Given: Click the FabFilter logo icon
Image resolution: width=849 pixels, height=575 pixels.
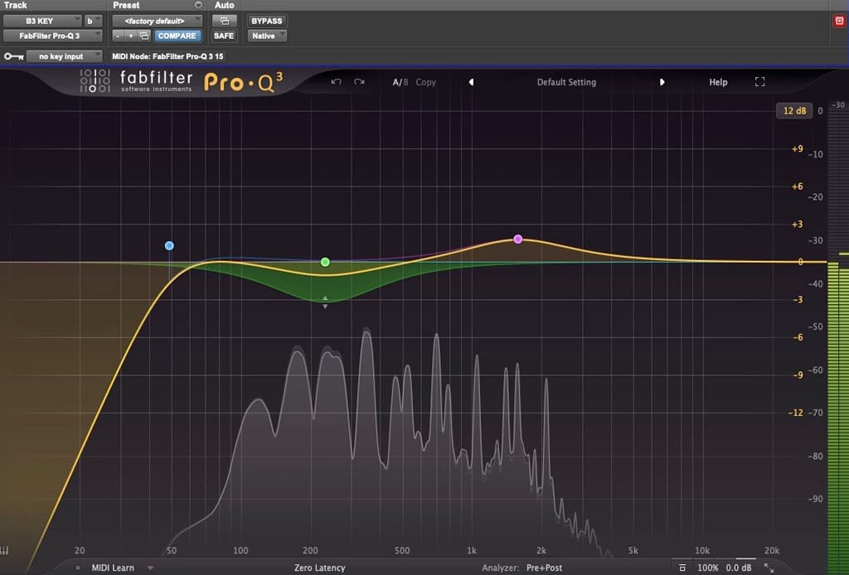Looking at the screenshot, I should click(x=95, y=81).
